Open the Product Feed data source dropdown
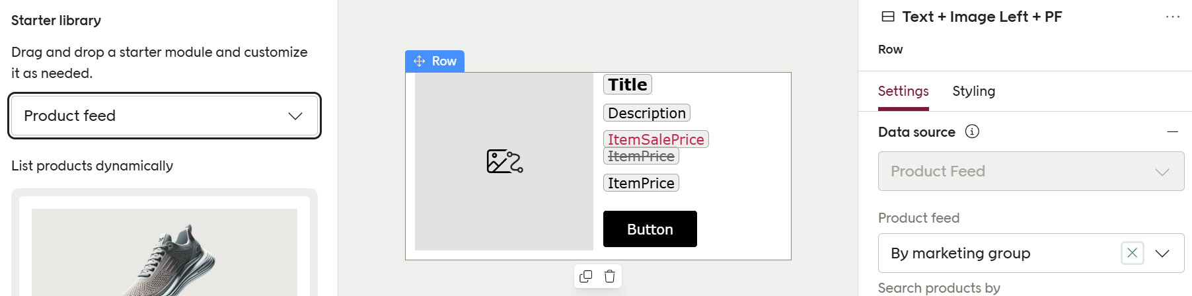1192x296 pixels. click(x=1031, y=171)
